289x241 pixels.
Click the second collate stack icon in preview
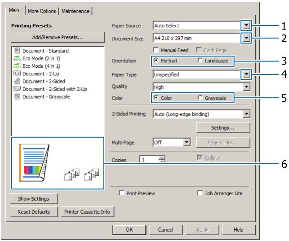point(92,174)
